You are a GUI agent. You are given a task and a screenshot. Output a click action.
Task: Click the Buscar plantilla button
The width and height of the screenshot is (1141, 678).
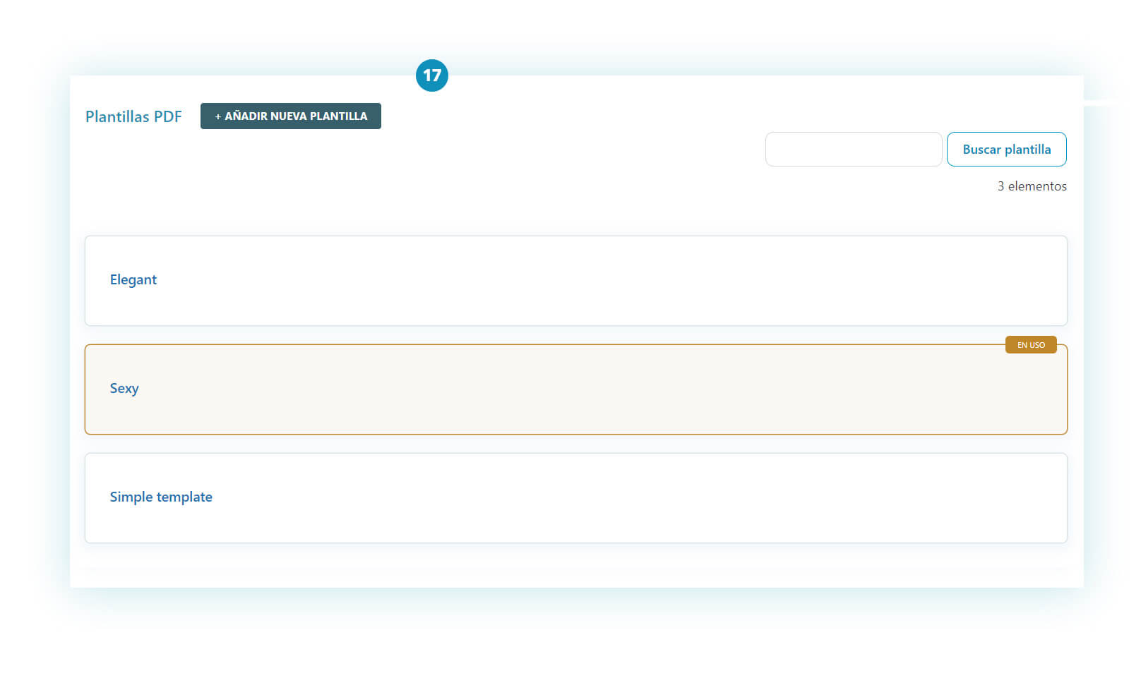[x=1006, y=150]
